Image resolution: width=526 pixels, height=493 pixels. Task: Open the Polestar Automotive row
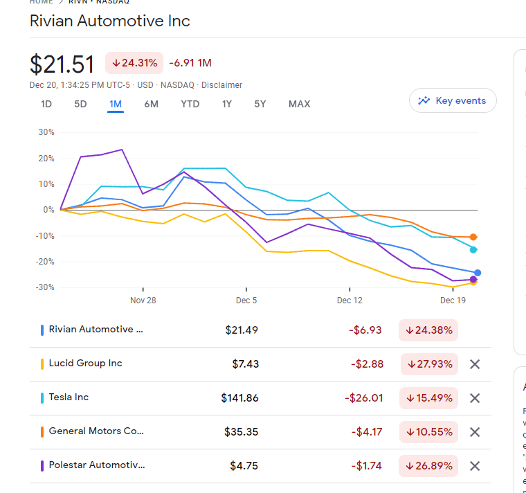coord(260,466)
